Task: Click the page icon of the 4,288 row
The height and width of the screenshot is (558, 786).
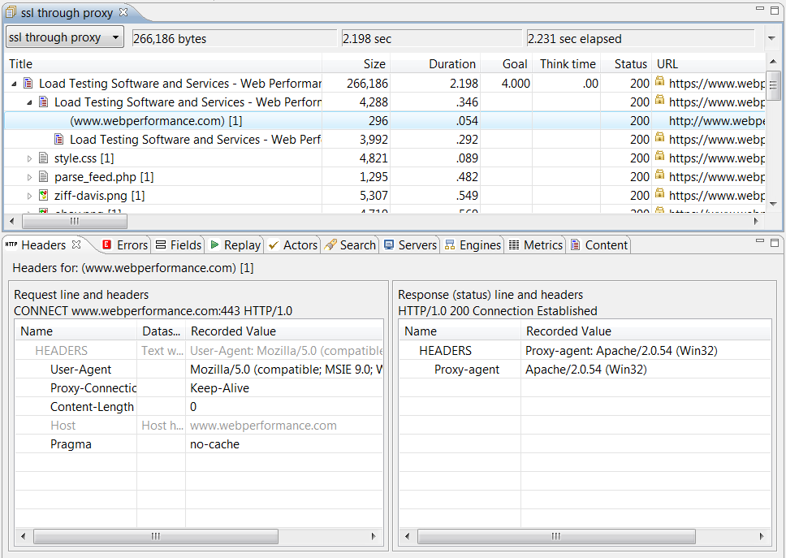Action: click(x=44, y=102)
